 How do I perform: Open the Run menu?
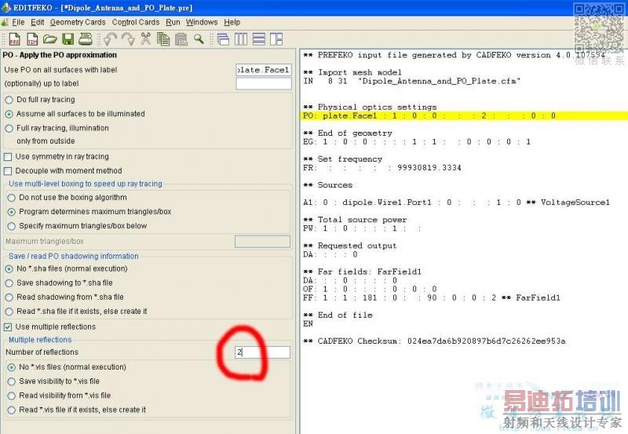pyautogui.click(x=173, y=23)
